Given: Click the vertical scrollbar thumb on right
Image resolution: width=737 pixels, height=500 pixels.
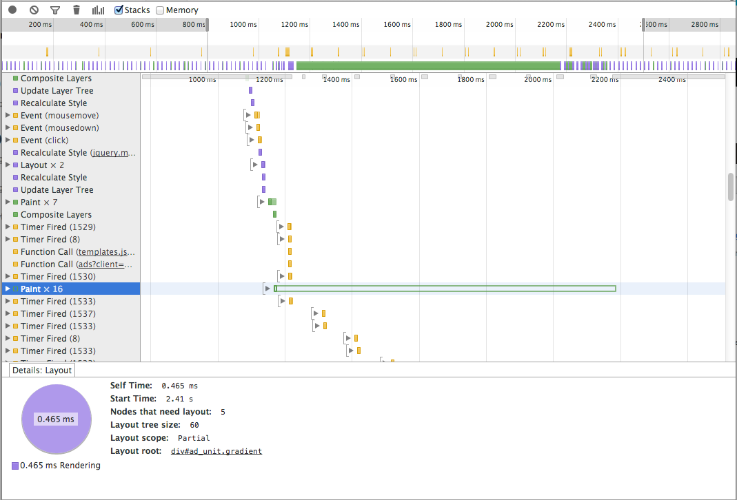Looking at the screenshot, I should click(x=731, y=187).
